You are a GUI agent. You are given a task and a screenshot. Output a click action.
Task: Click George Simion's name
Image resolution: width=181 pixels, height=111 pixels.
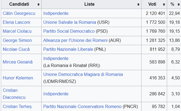pyautogui.click(x=17, y=40)
